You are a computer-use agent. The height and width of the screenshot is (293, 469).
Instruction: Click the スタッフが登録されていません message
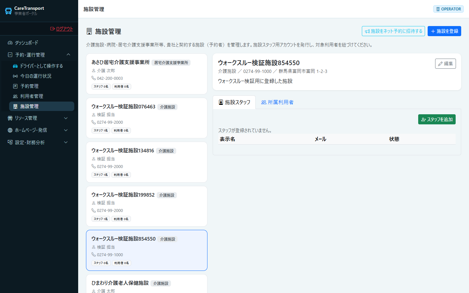(x=245, y=130)
